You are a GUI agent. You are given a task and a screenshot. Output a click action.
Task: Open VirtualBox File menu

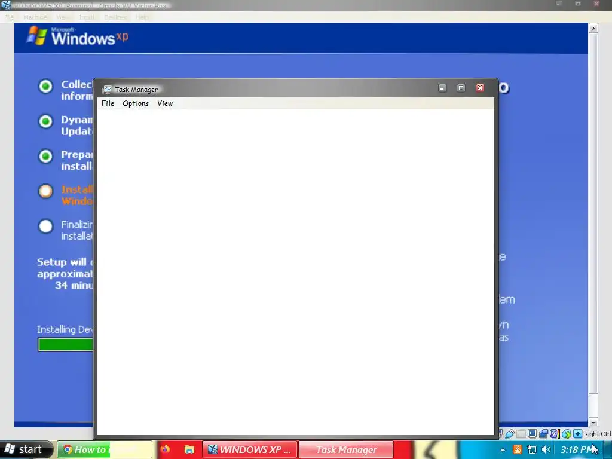9,17
